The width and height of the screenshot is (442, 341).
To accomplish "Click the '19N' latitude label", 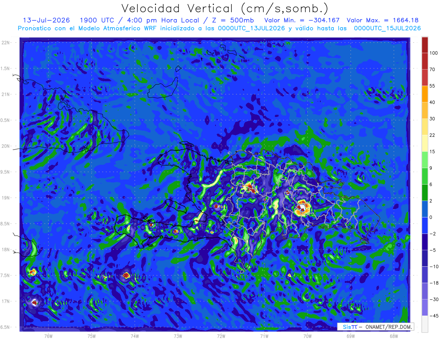I will point(6,198).
